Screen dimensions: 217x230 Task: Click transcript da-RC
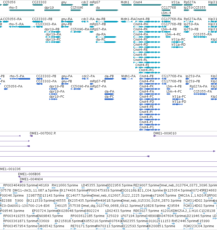click(101, 40)
